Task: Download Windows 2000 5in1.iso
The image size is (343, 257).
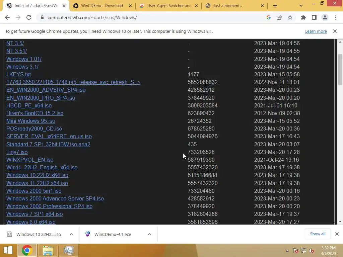Action: point(34,191)
